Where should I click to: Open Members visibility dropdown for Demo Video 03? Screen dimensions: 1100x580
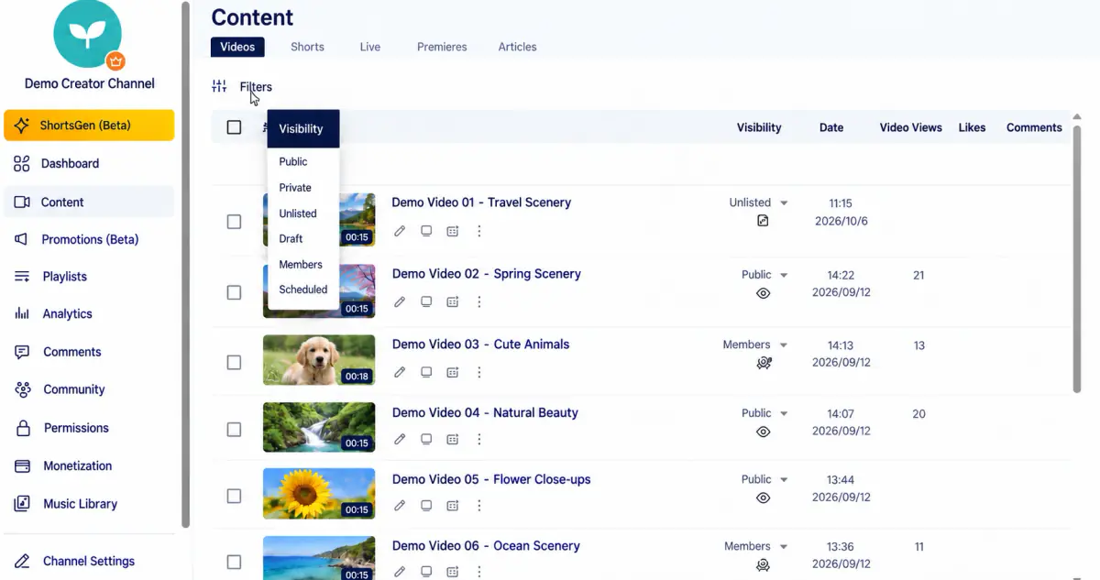click(755, 345)
